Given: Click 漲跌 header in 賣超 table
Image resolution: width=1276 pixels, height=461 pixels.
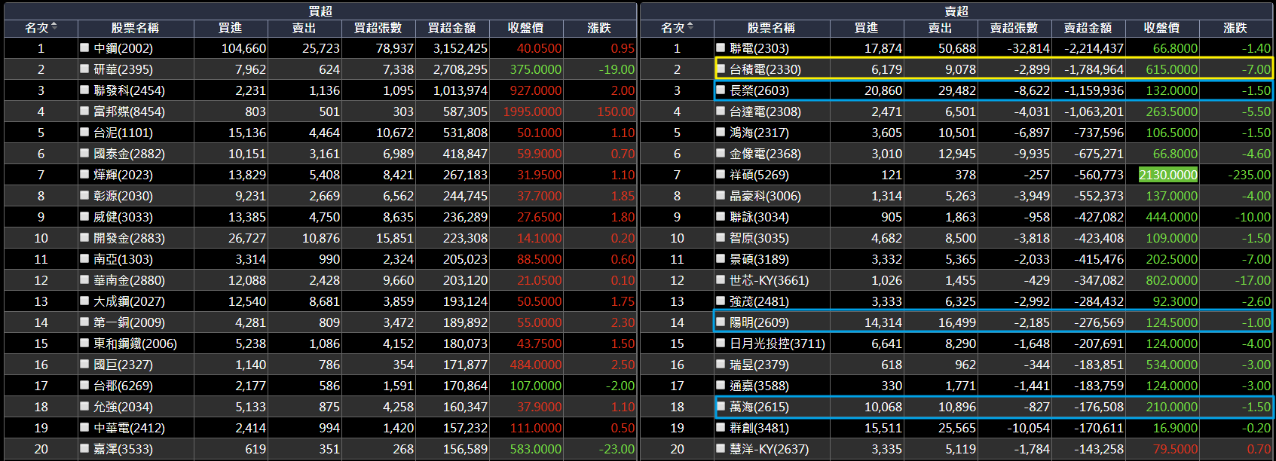Looking at the screenshot, I should [x=1236, y=28].
